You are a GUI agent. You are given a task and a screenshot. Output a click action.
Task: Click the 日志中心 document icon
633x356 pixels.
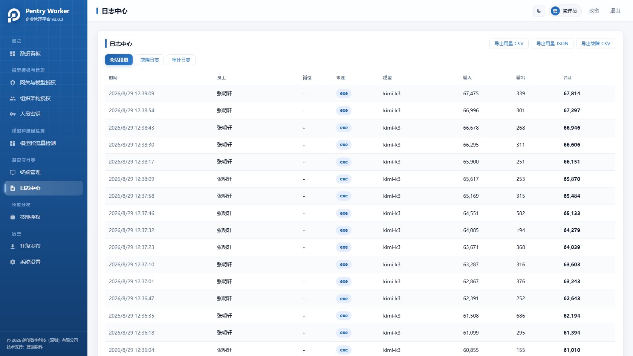click(x=12, y=188)
